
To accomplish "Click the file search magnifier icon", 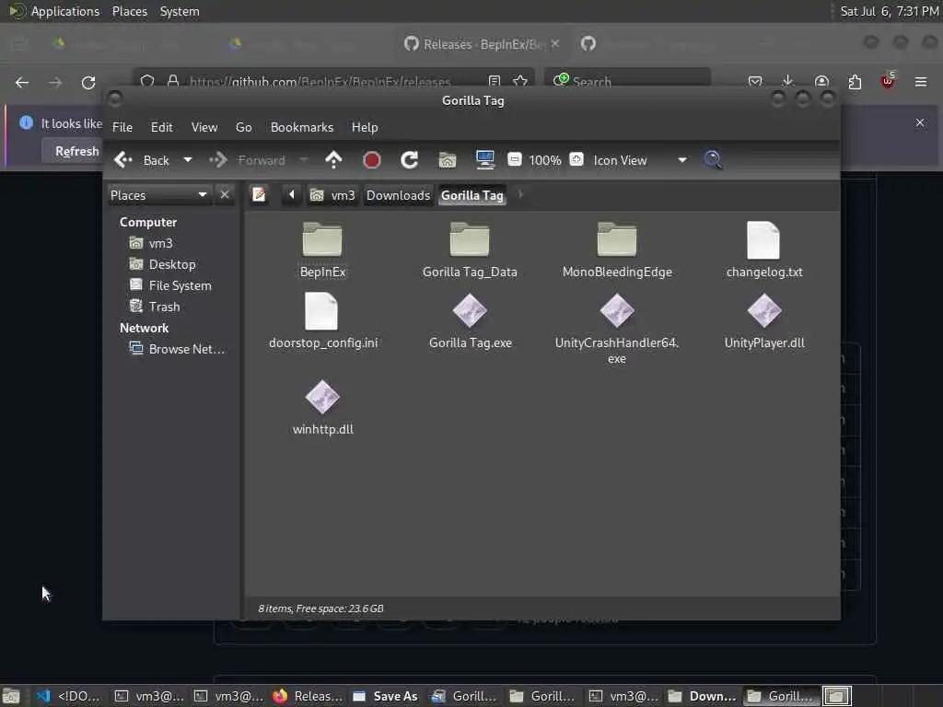I will pos(714,160).
